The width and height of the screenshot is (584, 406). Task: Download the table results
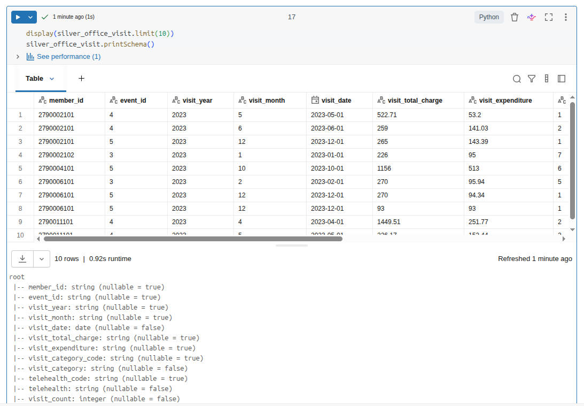(22, 258)
